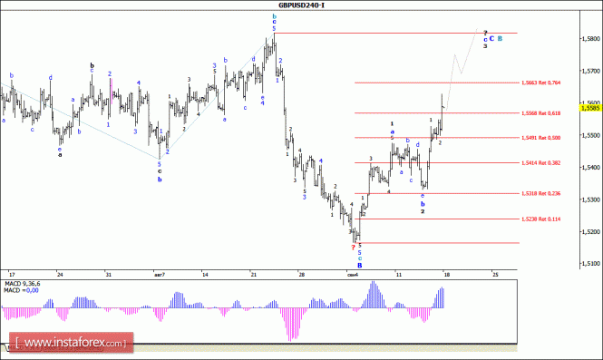Click the GBPUSD240-I chart title

coord(301,5)
